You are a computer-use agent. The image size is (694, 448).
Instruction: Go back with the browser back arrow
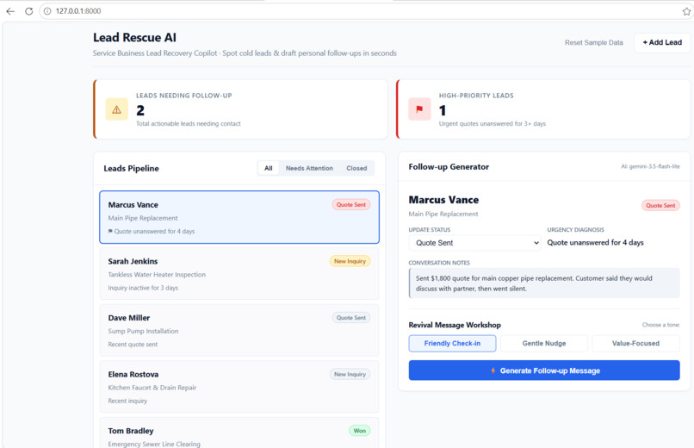click(x=10, y=11)
